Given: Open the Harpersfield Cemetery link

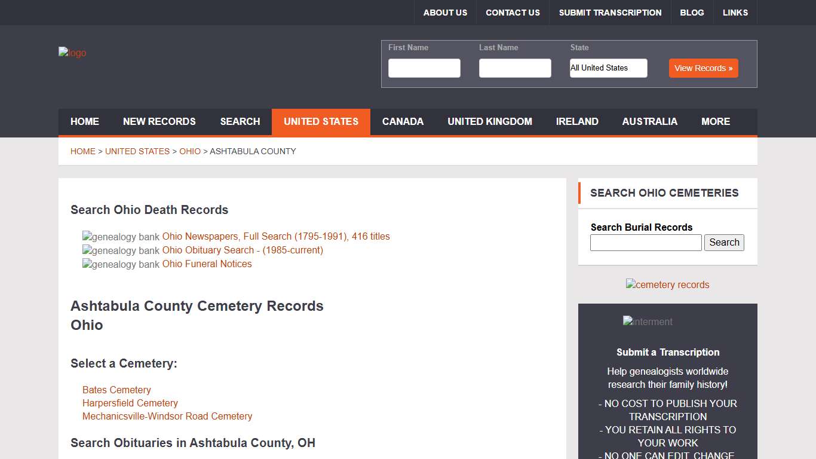Looking at the screenshot, I should pyautogui.click(x=130, y=403).
